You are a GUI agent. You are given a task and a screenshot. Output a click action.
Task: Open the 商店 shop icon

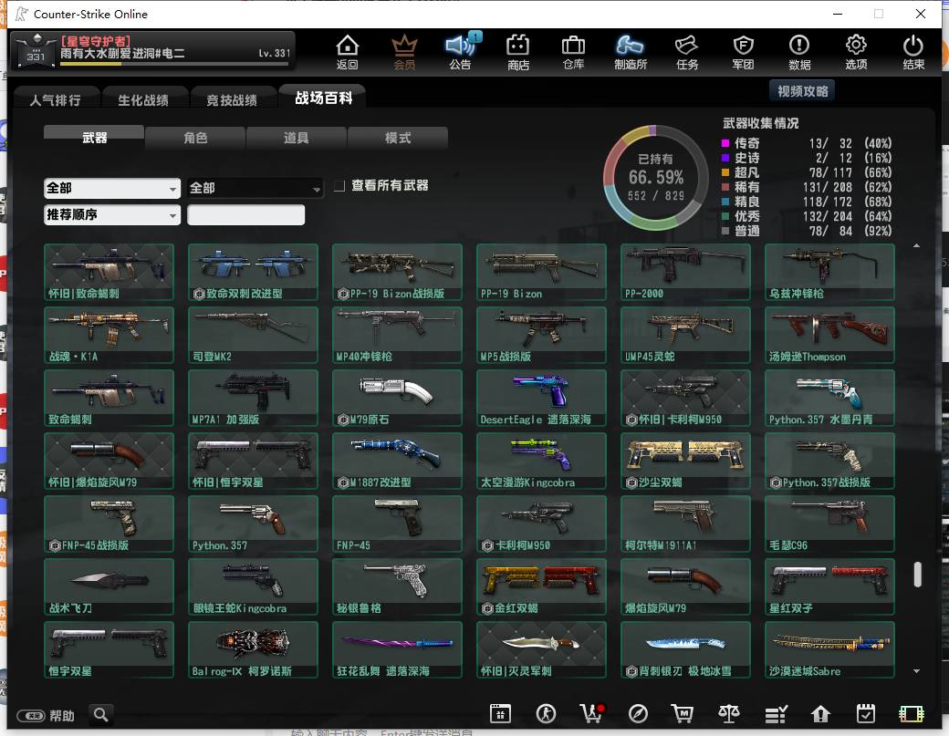pos(518,52)
